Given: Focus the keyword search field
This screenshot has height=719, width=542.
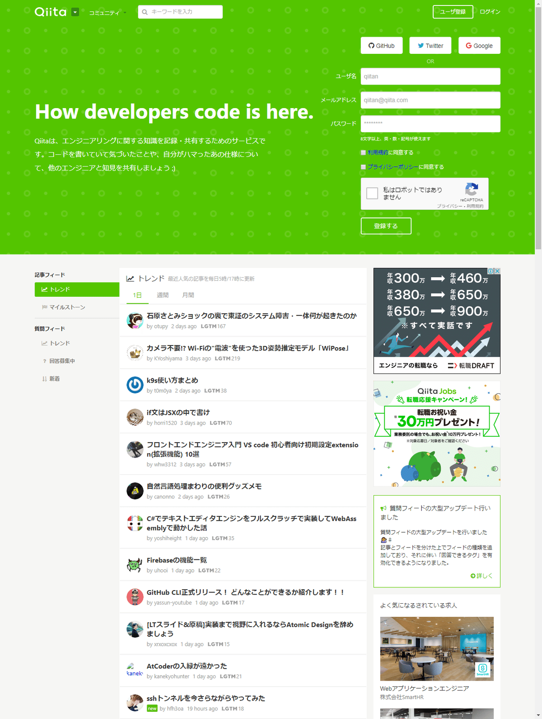Looking at the screenshot, I should click(x=180, y=12).
